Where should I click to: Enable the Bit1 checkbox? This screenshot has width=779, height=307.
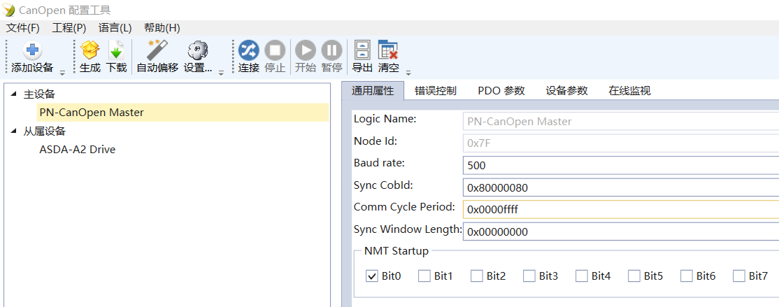click(424, 276)
